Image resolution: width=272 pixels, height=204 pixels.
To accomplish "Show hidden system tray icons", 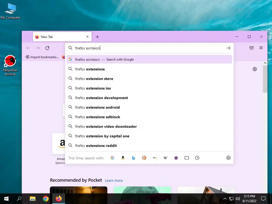I will (x=225, y=199).
